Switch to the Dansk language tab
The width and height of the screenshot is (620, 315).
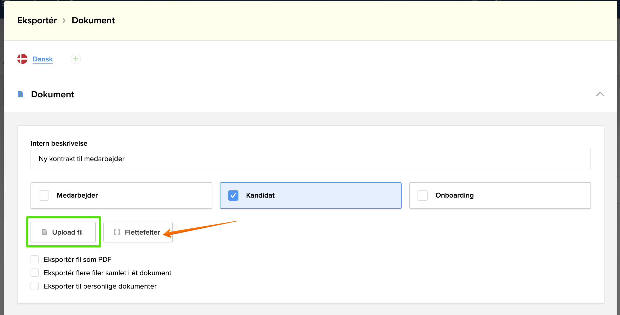(x=43, y=59)
